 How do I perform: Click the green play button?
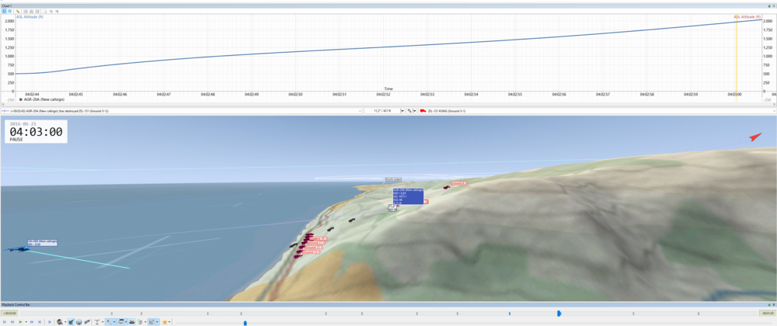20,322
